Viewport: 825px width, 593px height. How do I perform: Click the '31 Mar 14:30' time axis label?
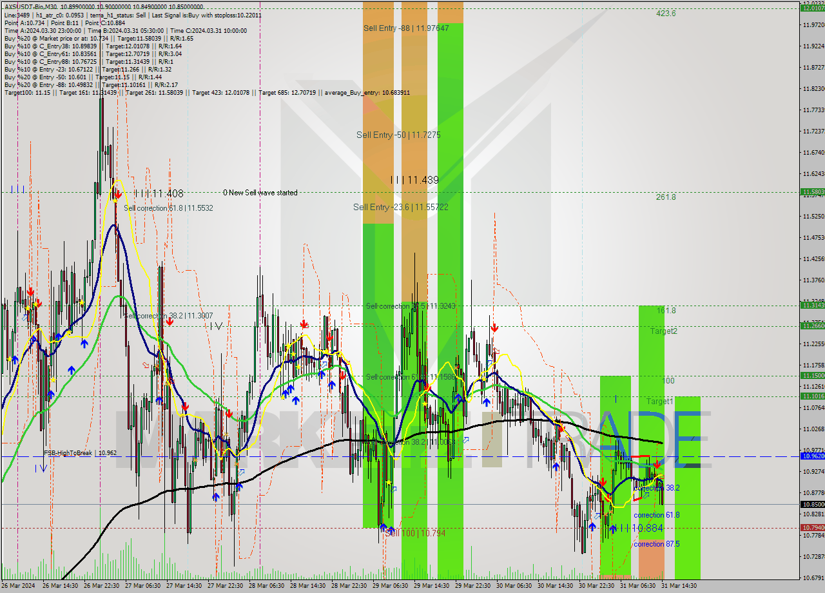pos(679,586)
